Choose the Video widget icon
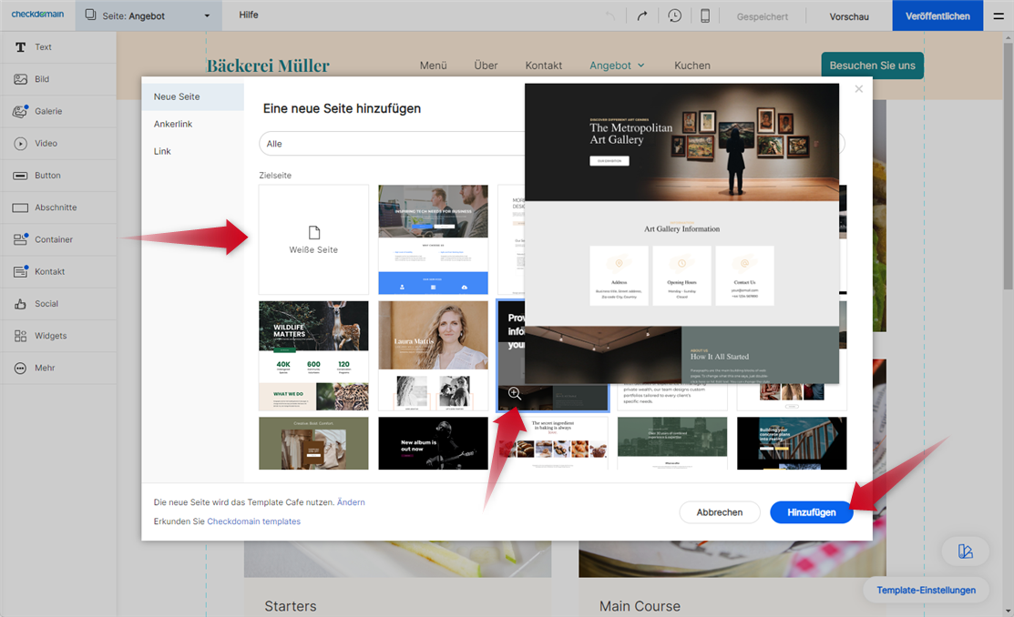The width and height of the screenshot is (1014, 617). coord(20,144)
